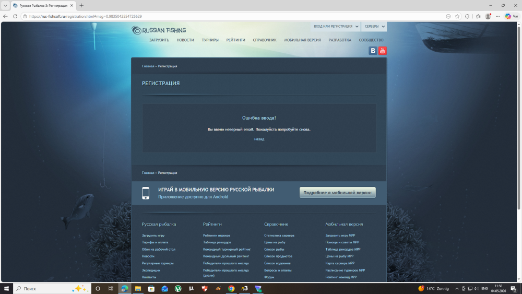Image resolution: width=522 pixels, height=294 pixels.
Task: Open Цены на рыбу footer link
Action: [x=275, y=242]
